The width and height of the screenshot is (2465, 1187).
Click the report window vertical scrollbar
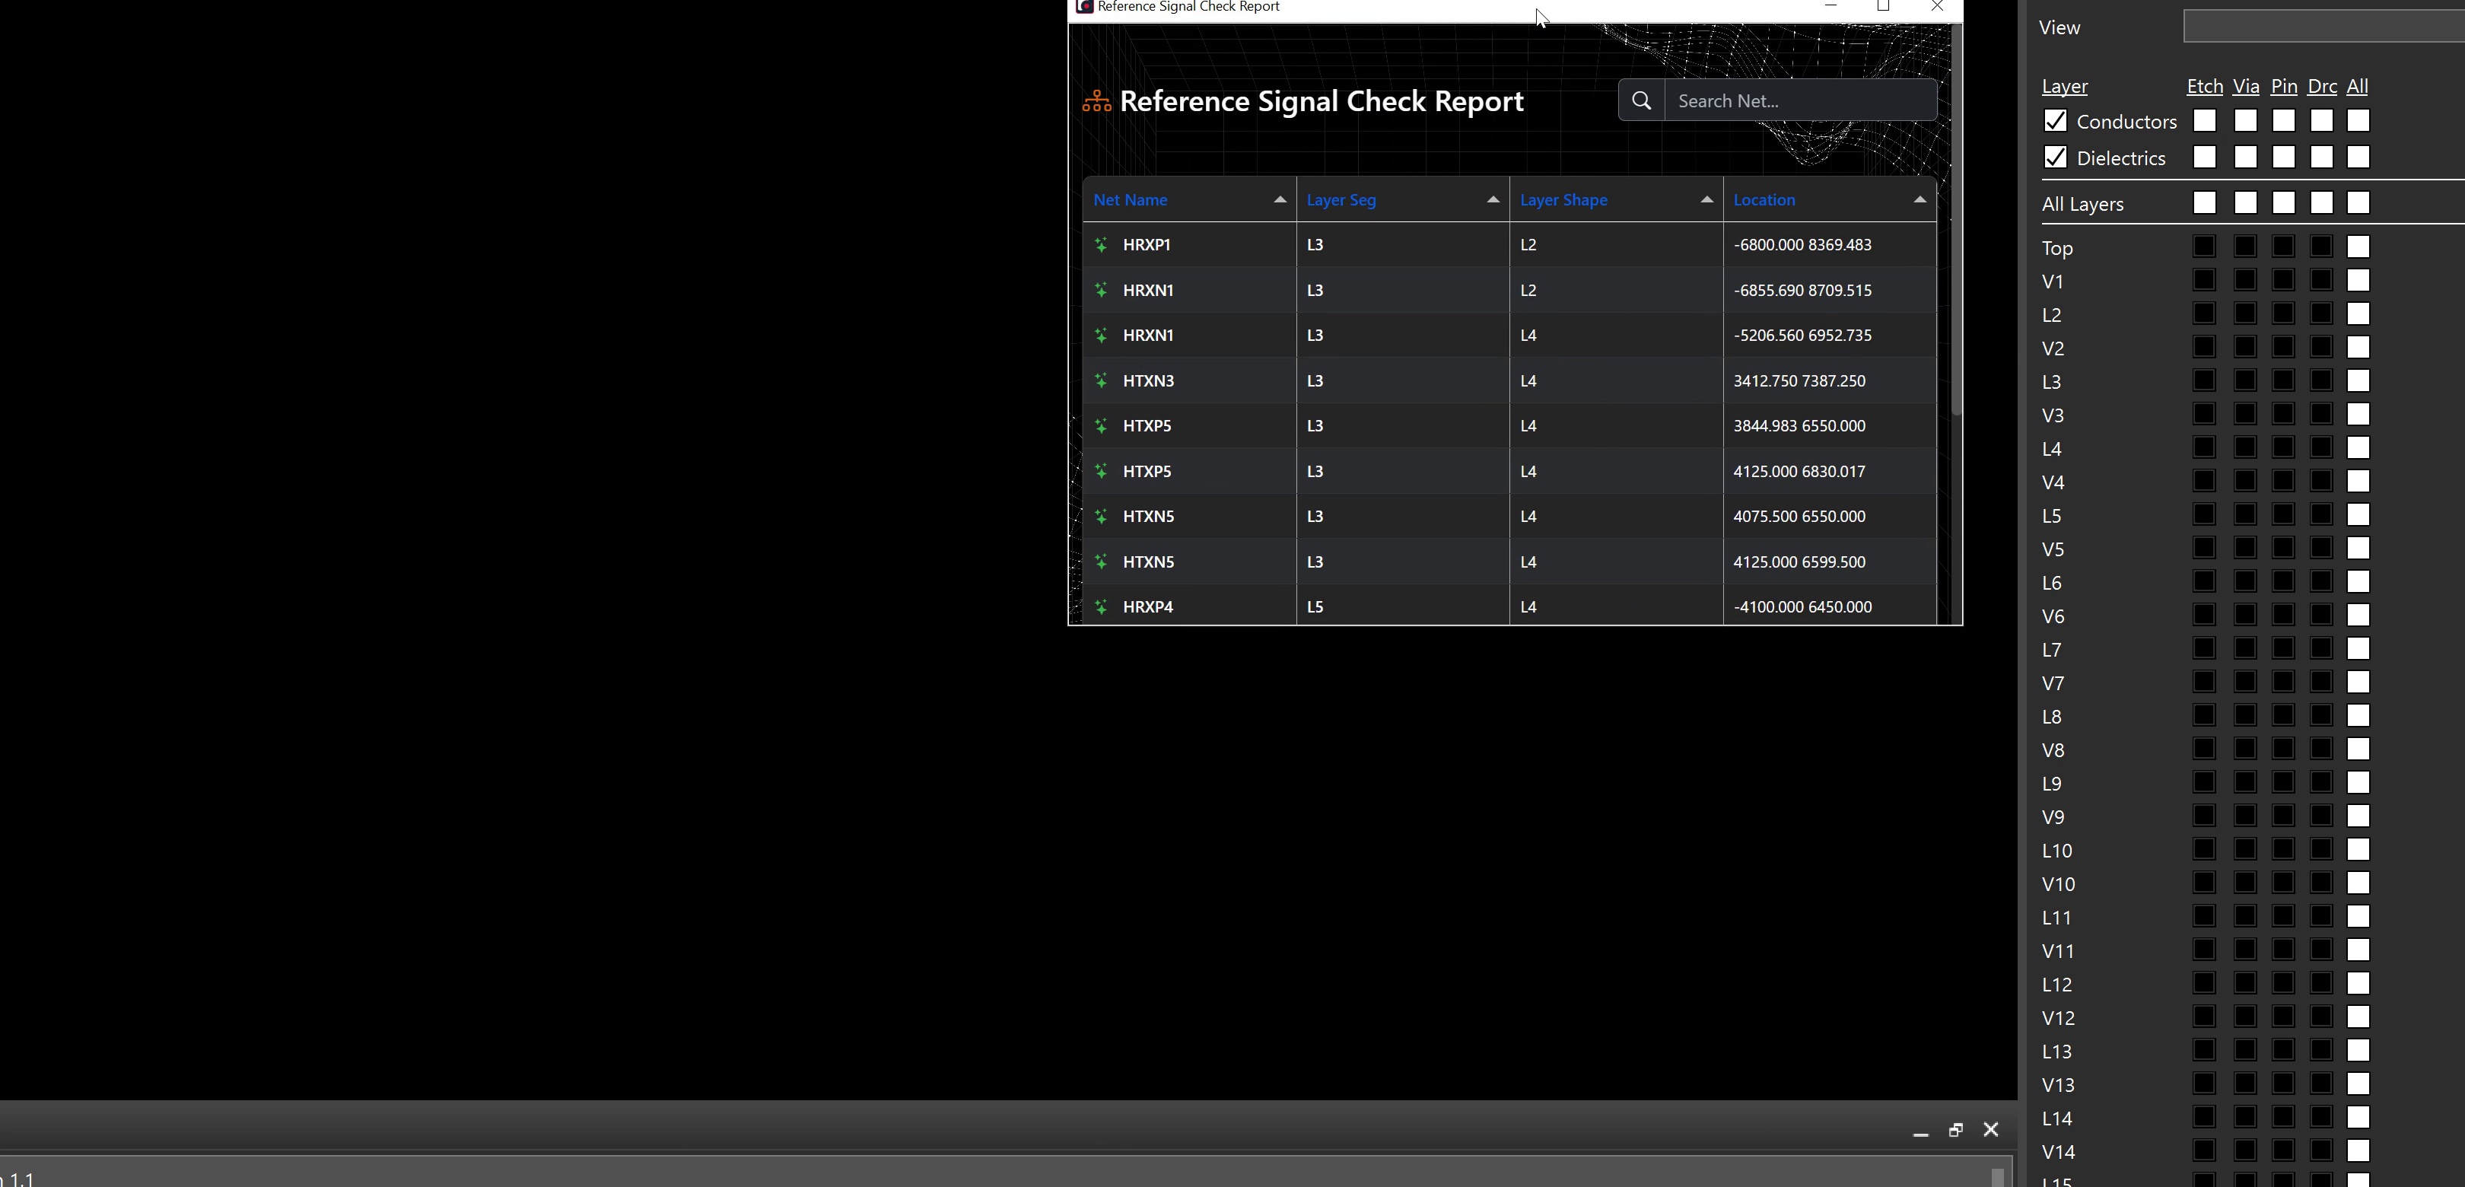point(1956,220)
